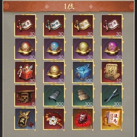137x137 pixels.
Task: Open the flaming warrior portrait reward
Action: click(83, 119)
